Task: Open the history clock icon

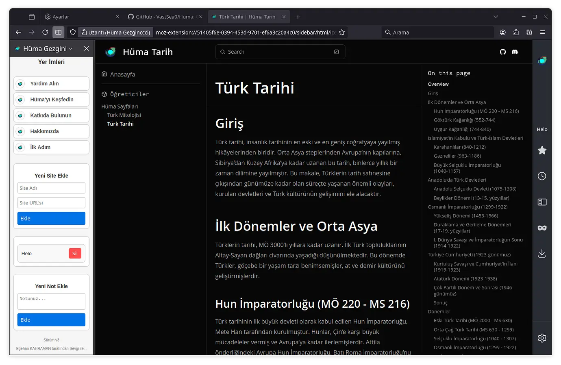Action: pyautogui.click(x=542, y=176)
